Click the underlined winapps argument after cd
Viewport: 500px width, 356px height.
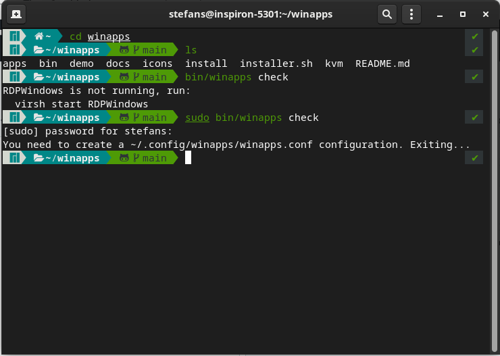109,36
